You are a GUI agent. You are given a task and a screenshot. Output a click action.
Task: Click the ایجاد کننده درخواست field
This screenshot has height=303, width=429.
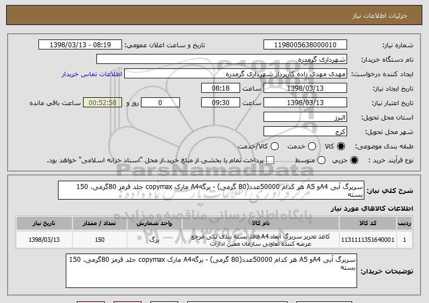coord(236,74)
